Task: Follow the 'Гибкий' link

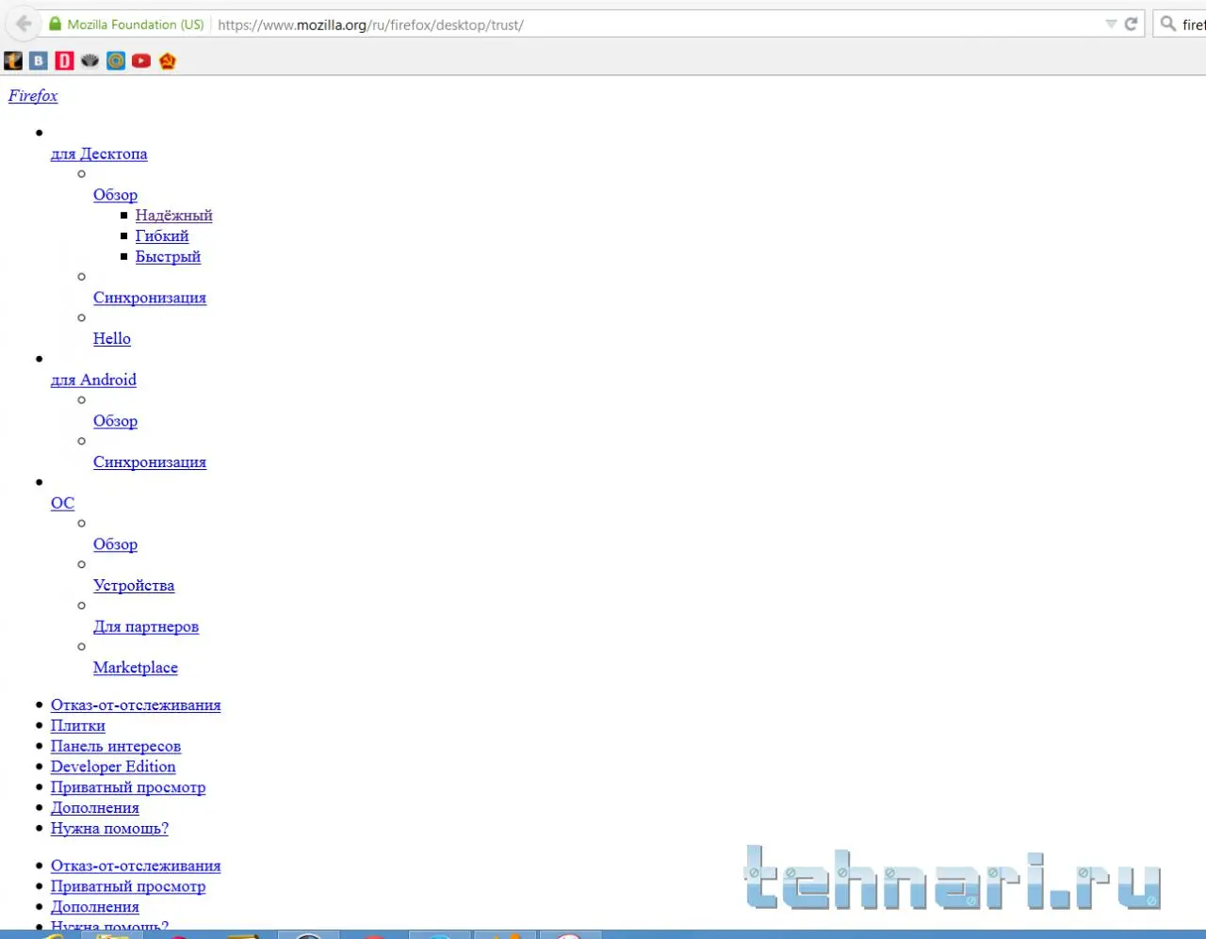Action: (x=162, y=236)
